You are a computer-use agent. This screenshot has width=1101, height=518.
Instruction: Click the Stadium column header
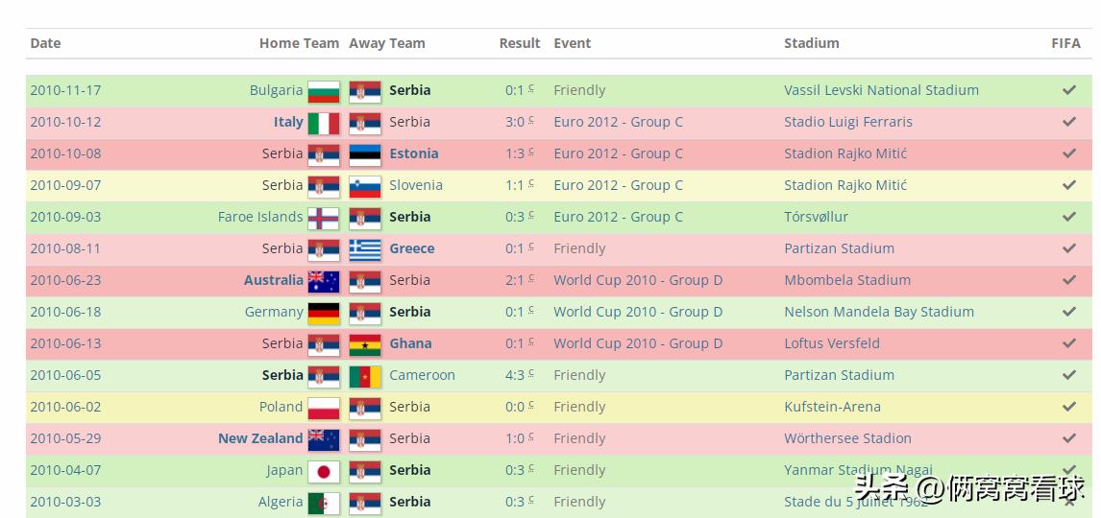tap(811, 43)
